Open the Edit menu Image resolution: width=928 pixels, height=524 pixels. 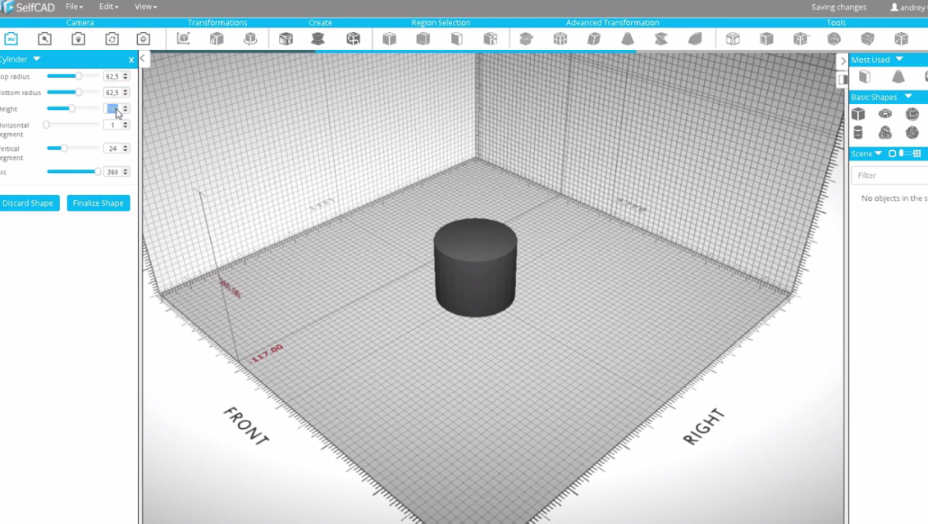pyautogui.click(x=108, y=7)
